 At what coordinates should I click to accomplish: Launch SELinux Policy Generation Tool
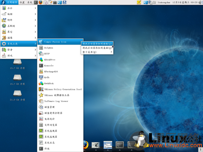[60, 89]
